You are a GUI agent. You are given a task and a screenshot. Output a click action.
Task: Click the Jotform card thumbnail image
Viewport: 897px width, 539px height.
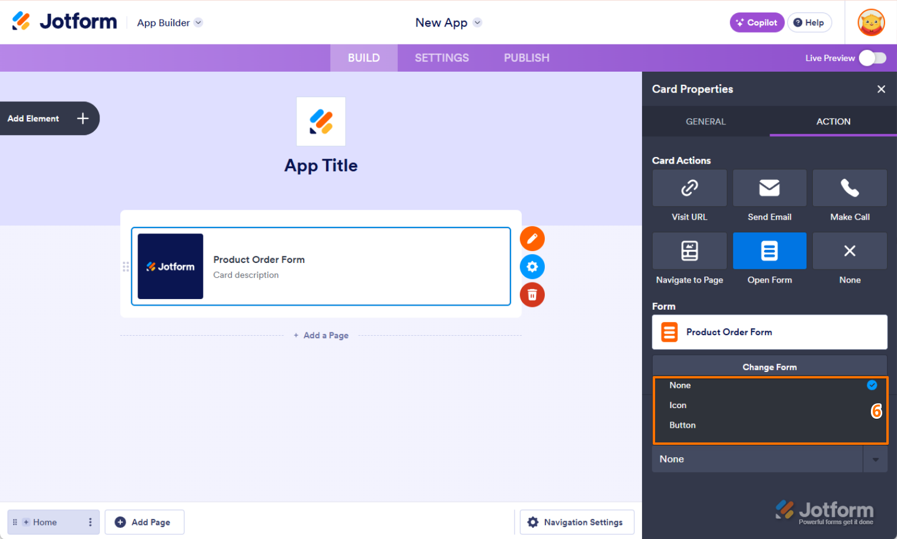point(170,267)
